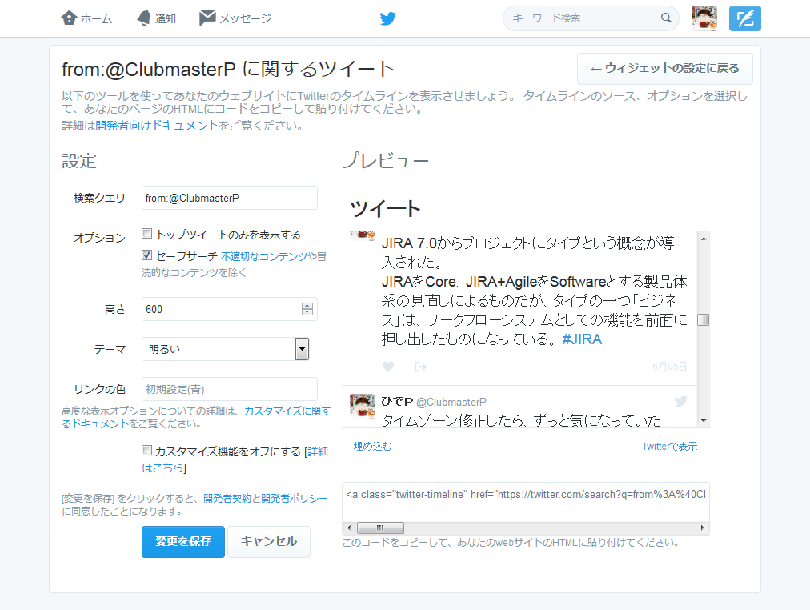Image resolution: width=810 pixels, height=610 pixels.
Task: Click the preview timeline scroll-up arrow
Action: click(703, 238)
